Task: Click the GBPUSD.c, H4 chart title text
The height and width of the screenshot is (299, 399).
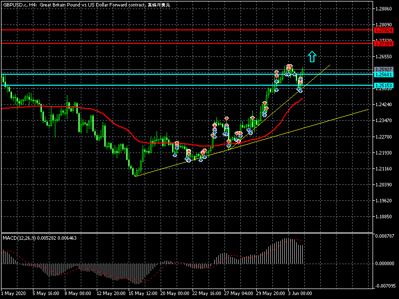Action: [x=86, y=5]
